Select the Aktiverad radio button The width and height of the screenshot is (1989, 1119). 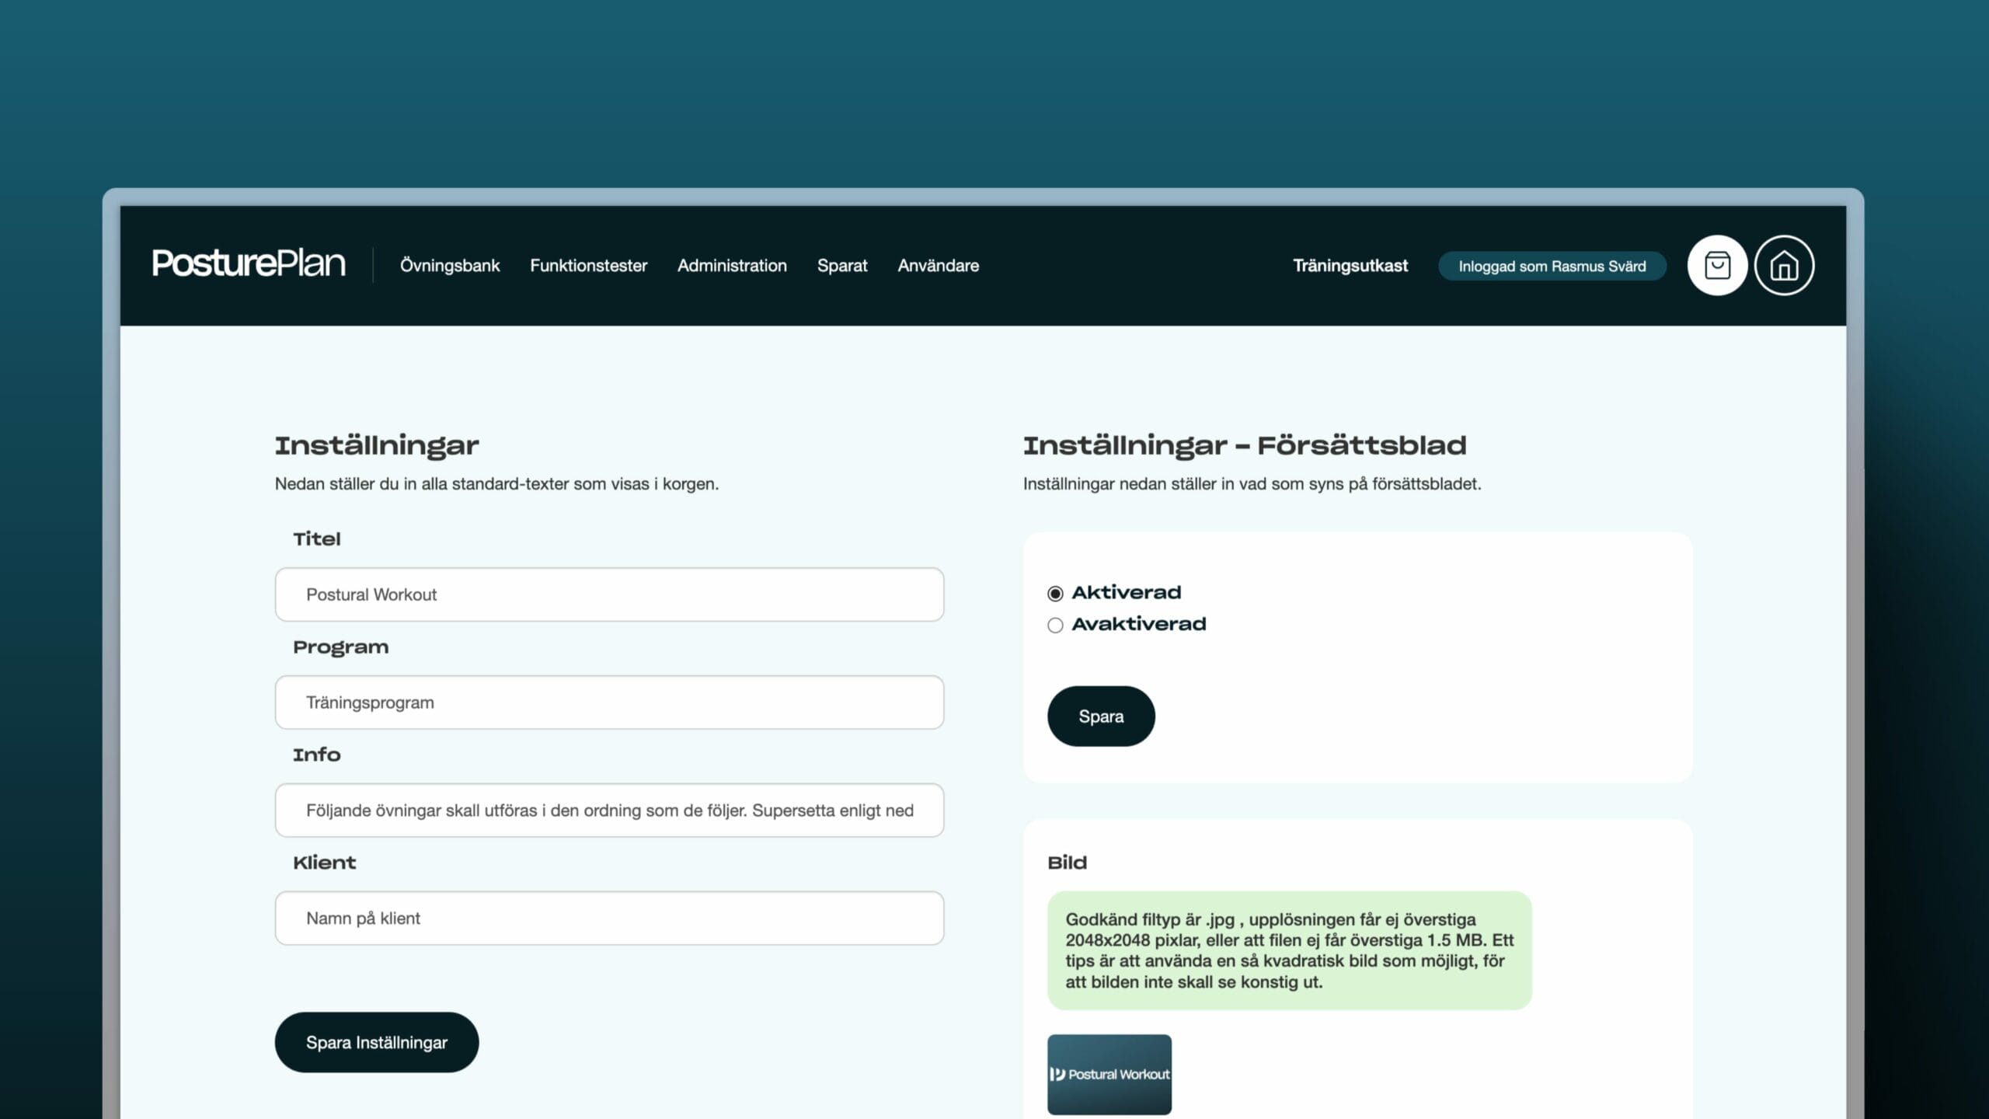point(1055,594)
